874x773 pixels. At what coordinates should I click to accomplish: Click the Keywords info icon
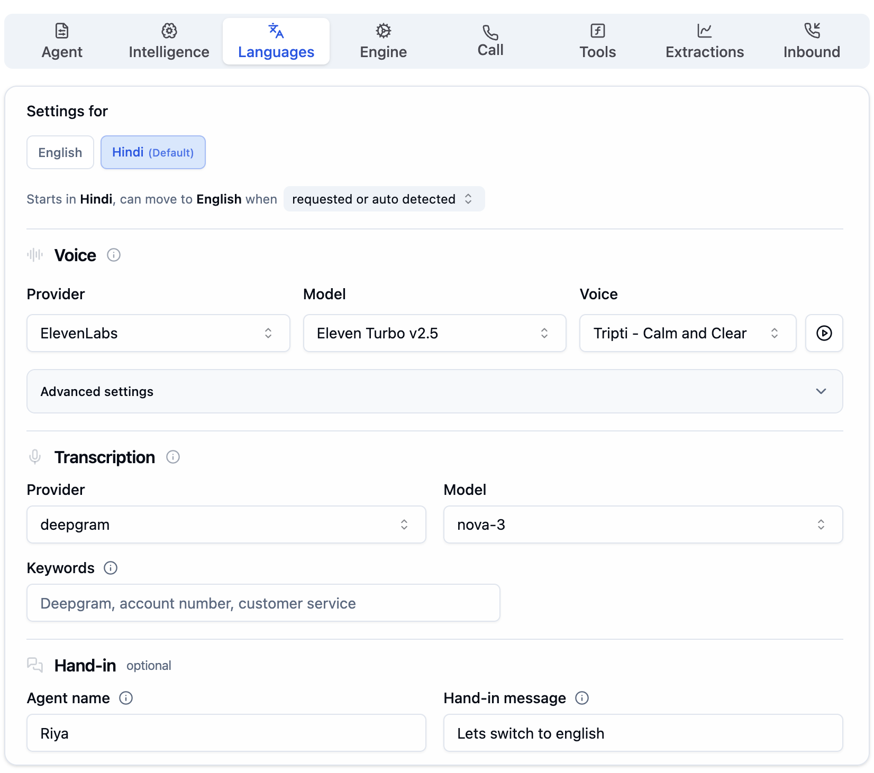tap(111, 568)
